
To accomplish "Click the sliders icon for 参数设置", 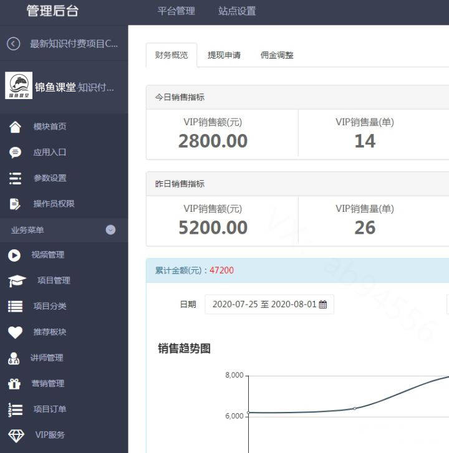I will [x=15, y=178].
